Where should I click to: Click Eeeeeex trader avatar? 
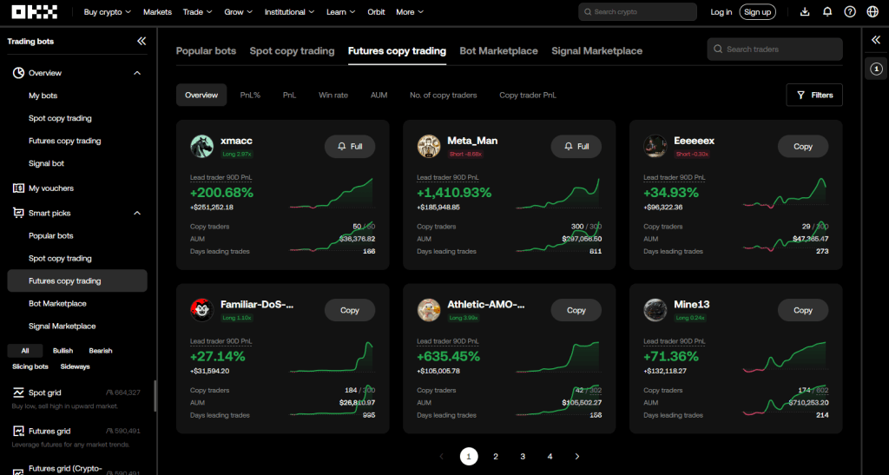655,146
